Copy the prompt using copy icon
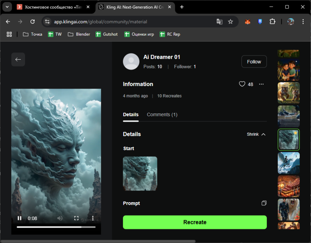This screenshot has height=243, width=311. pyautogui.click(x=264, y=203)
